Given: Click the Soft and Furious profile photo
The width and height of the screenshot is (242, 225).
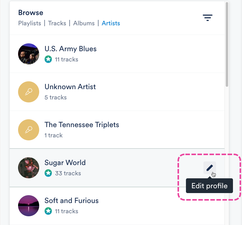Looking at the screenshot, I should 29,206.
